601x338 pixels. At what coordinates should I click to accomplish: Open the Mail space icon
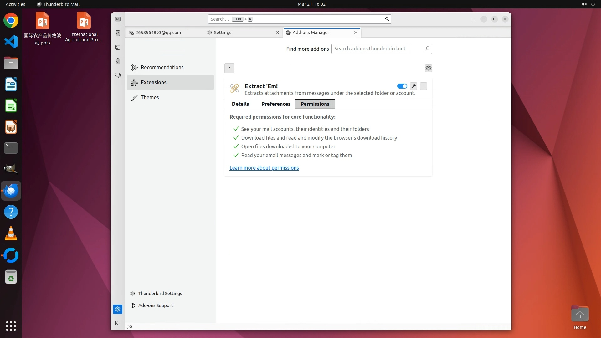point(118,19)
